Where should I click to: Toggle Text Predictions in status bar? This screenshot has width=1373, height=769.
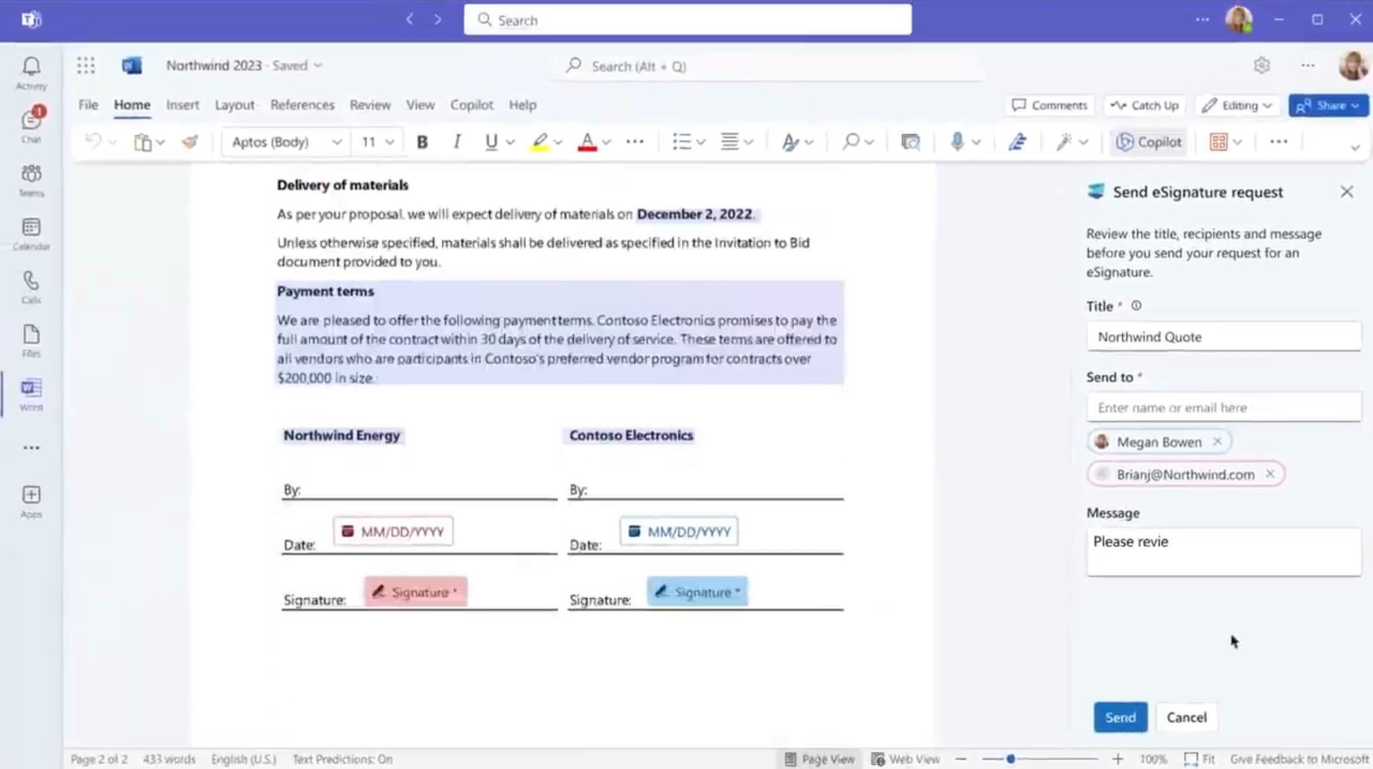point(342,759)
